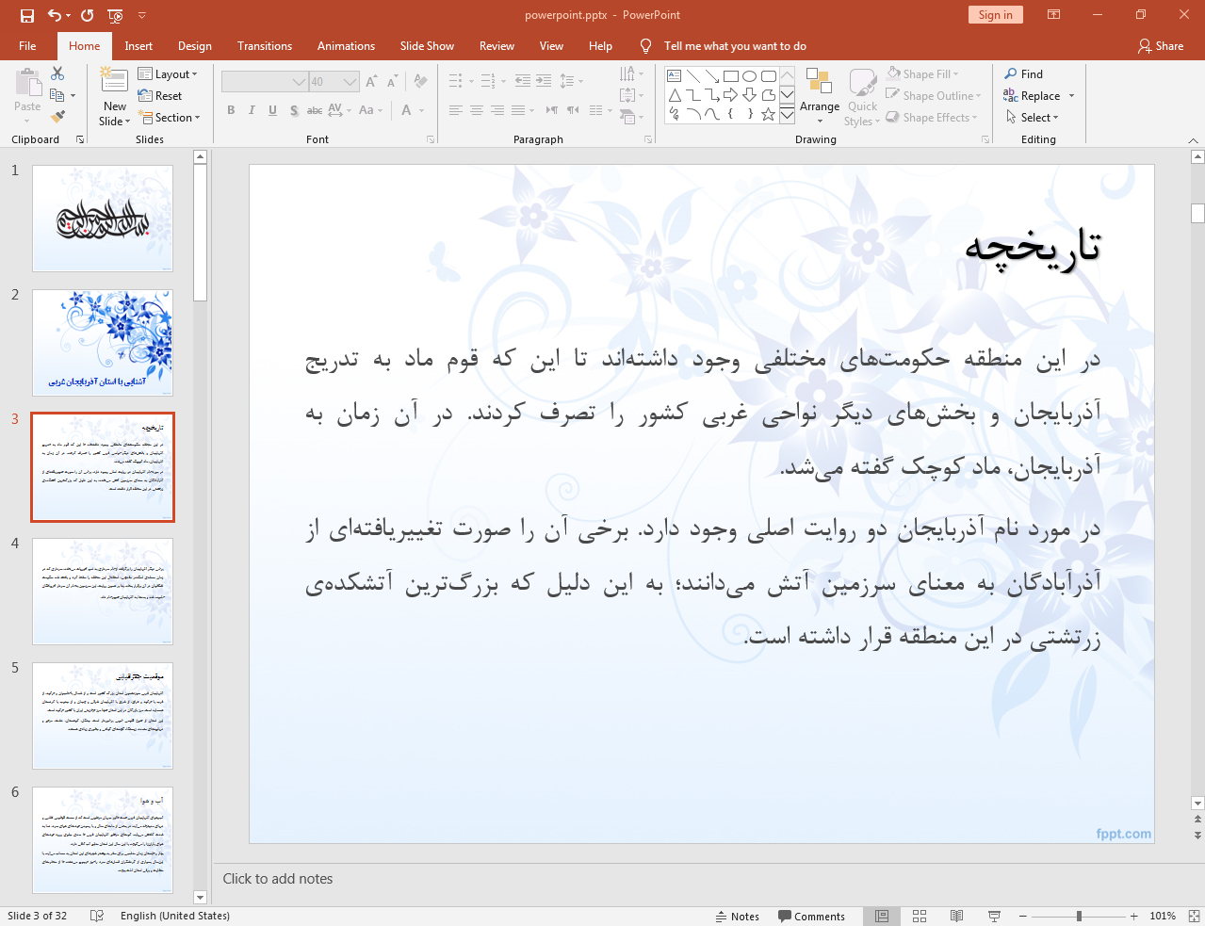1205x926 pixels.
Task: Click the Reset slide button
Action: point(160,96)
